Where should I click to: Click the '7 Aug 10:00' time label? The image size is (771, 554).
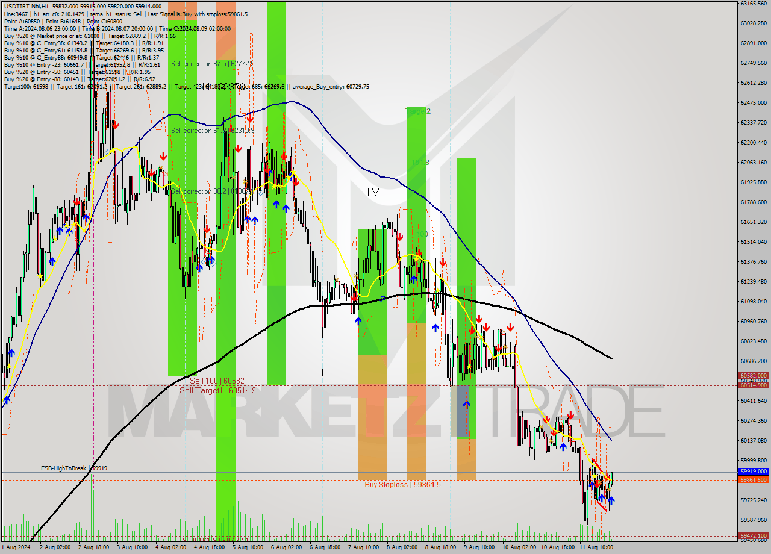click(x=363, y=547)
